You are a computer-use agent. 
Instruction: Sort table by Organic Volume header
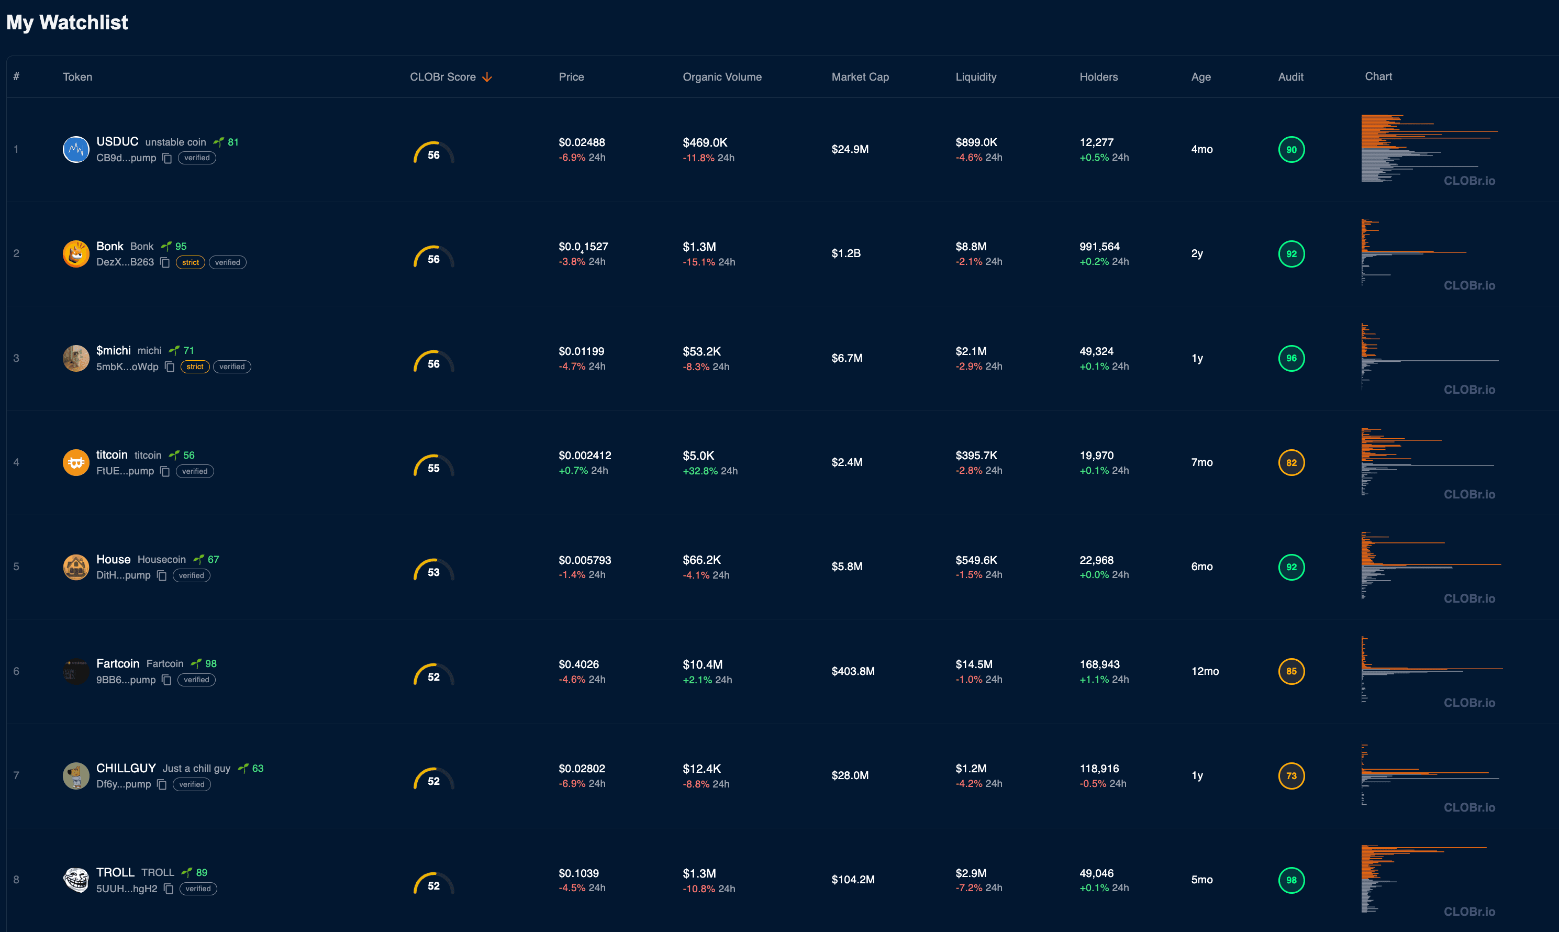point(722,76)
